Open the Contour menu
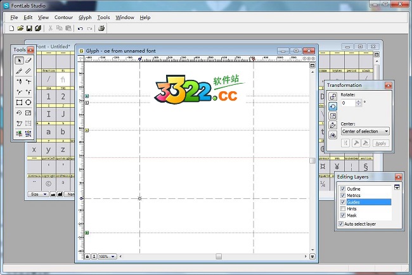 click(63, 18)
